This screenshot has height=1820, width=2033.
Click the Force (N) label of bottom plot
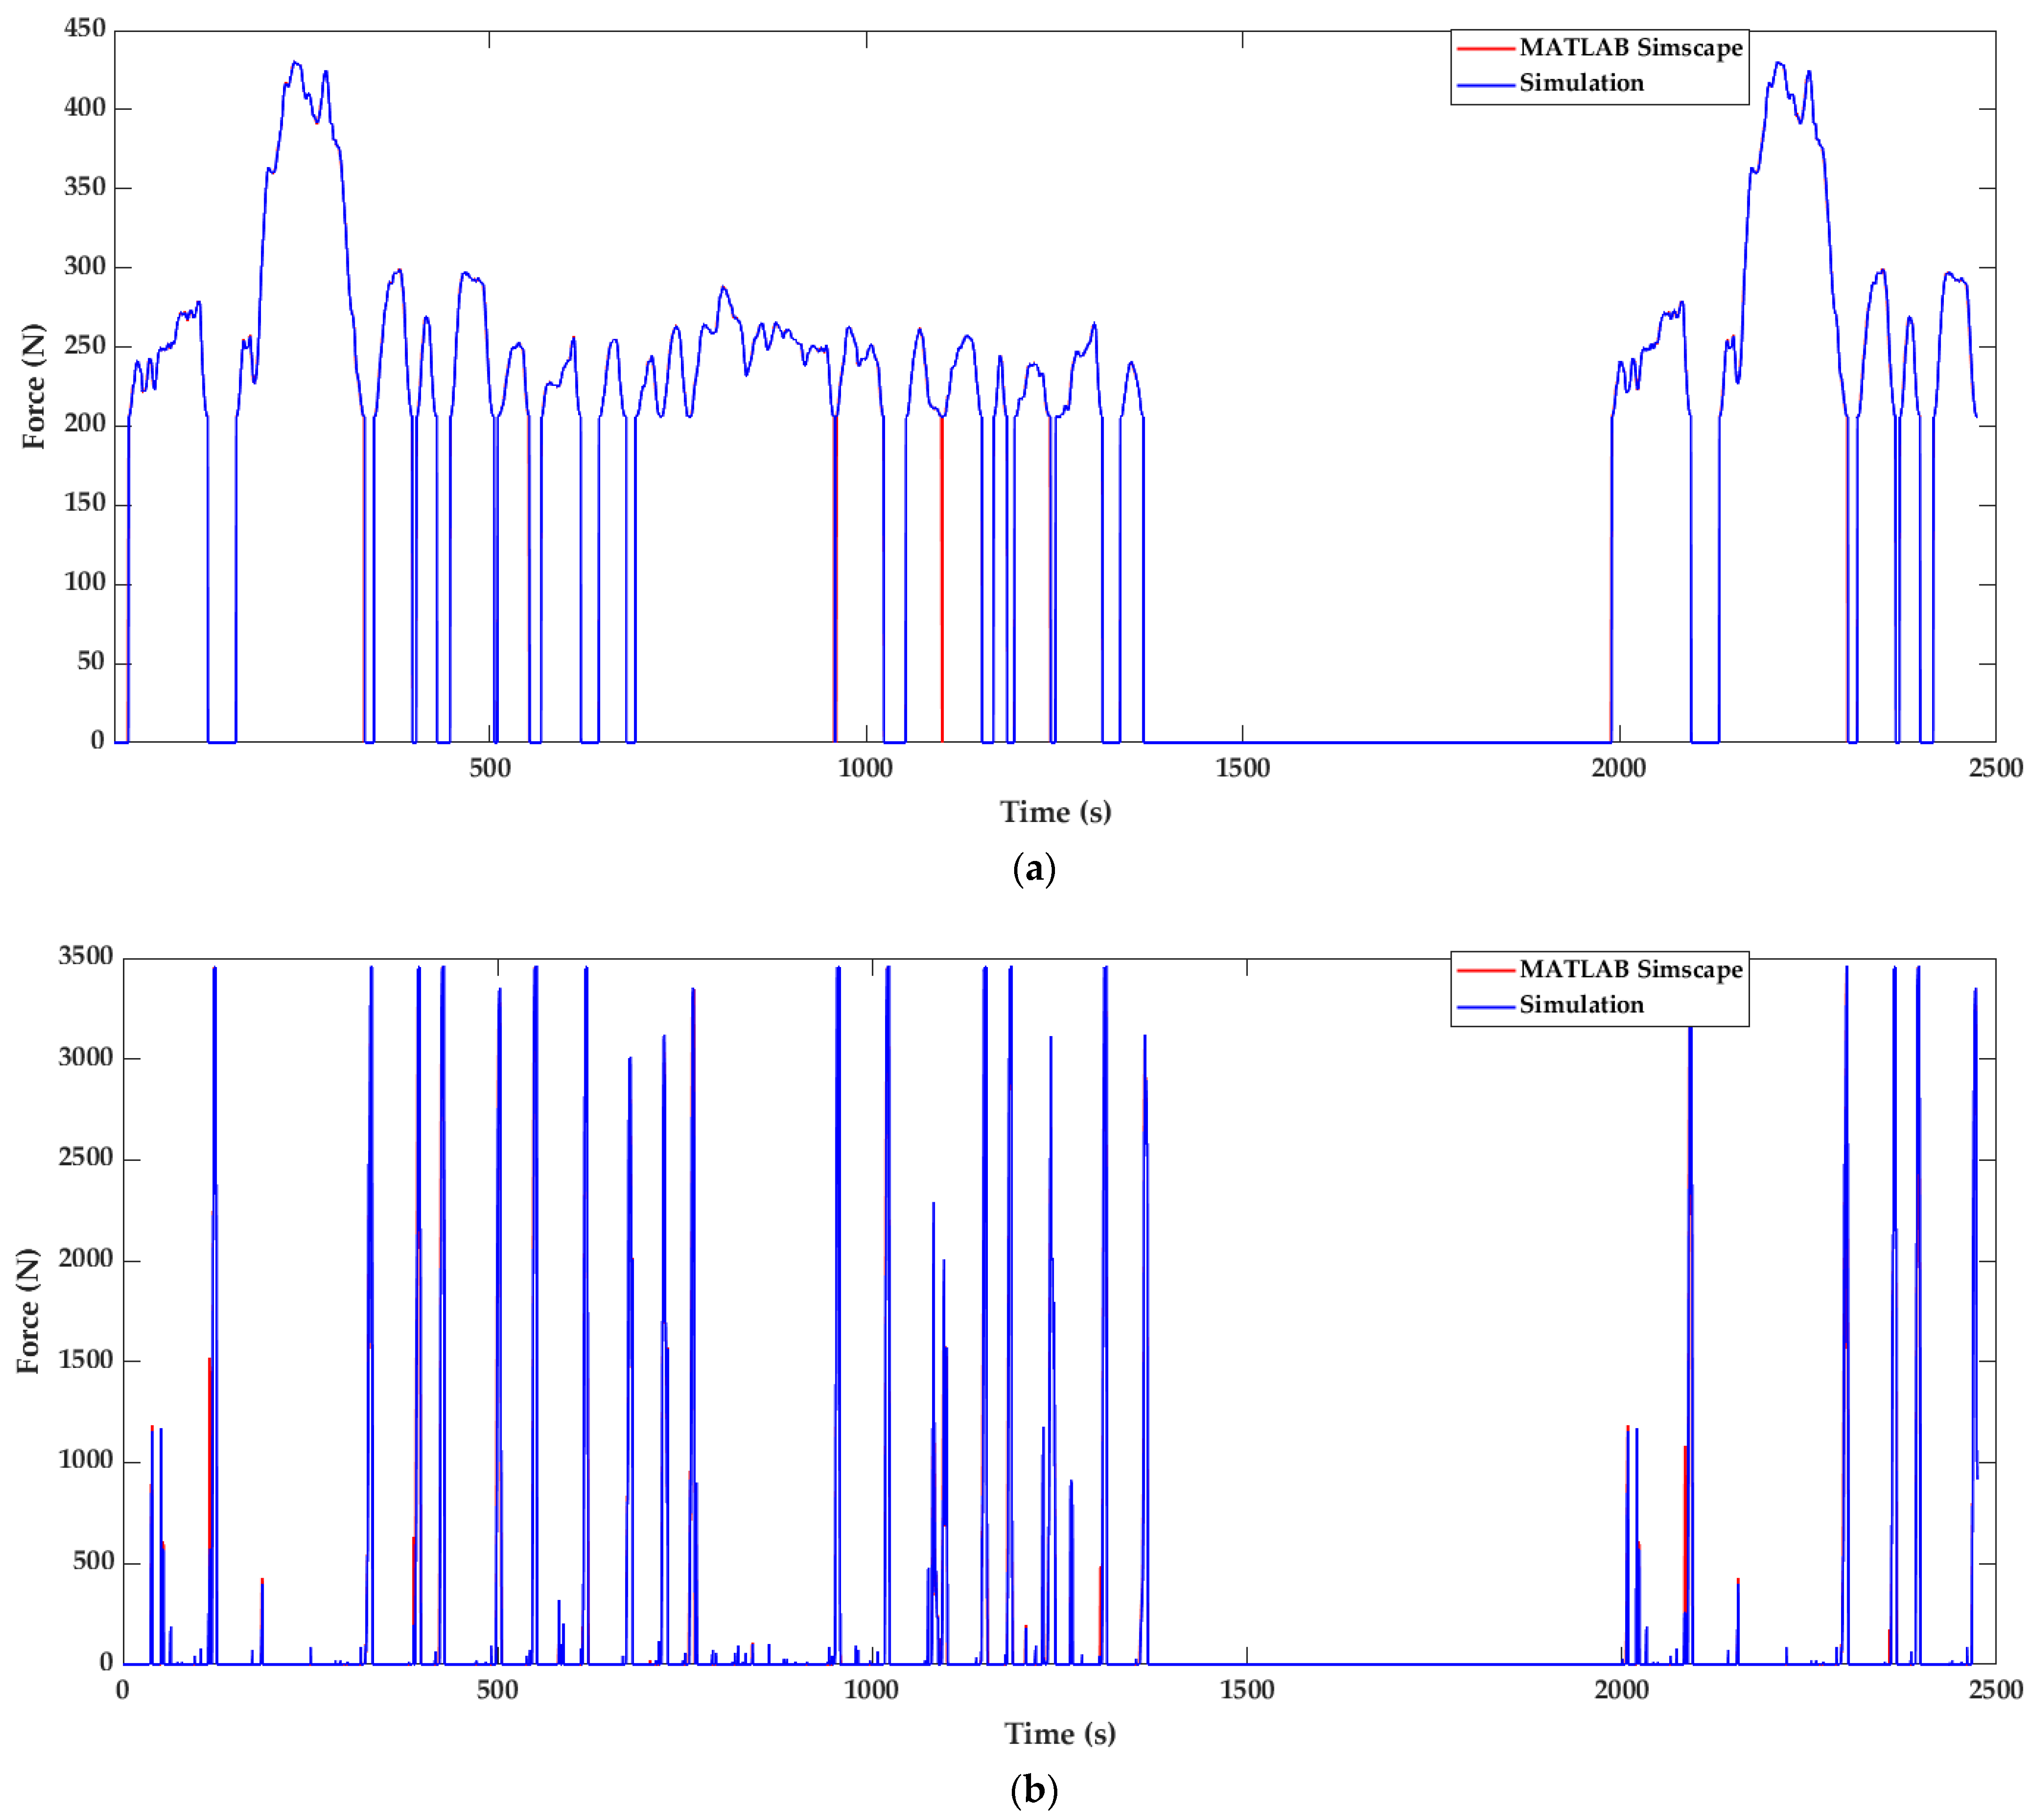pos(28,1311)
